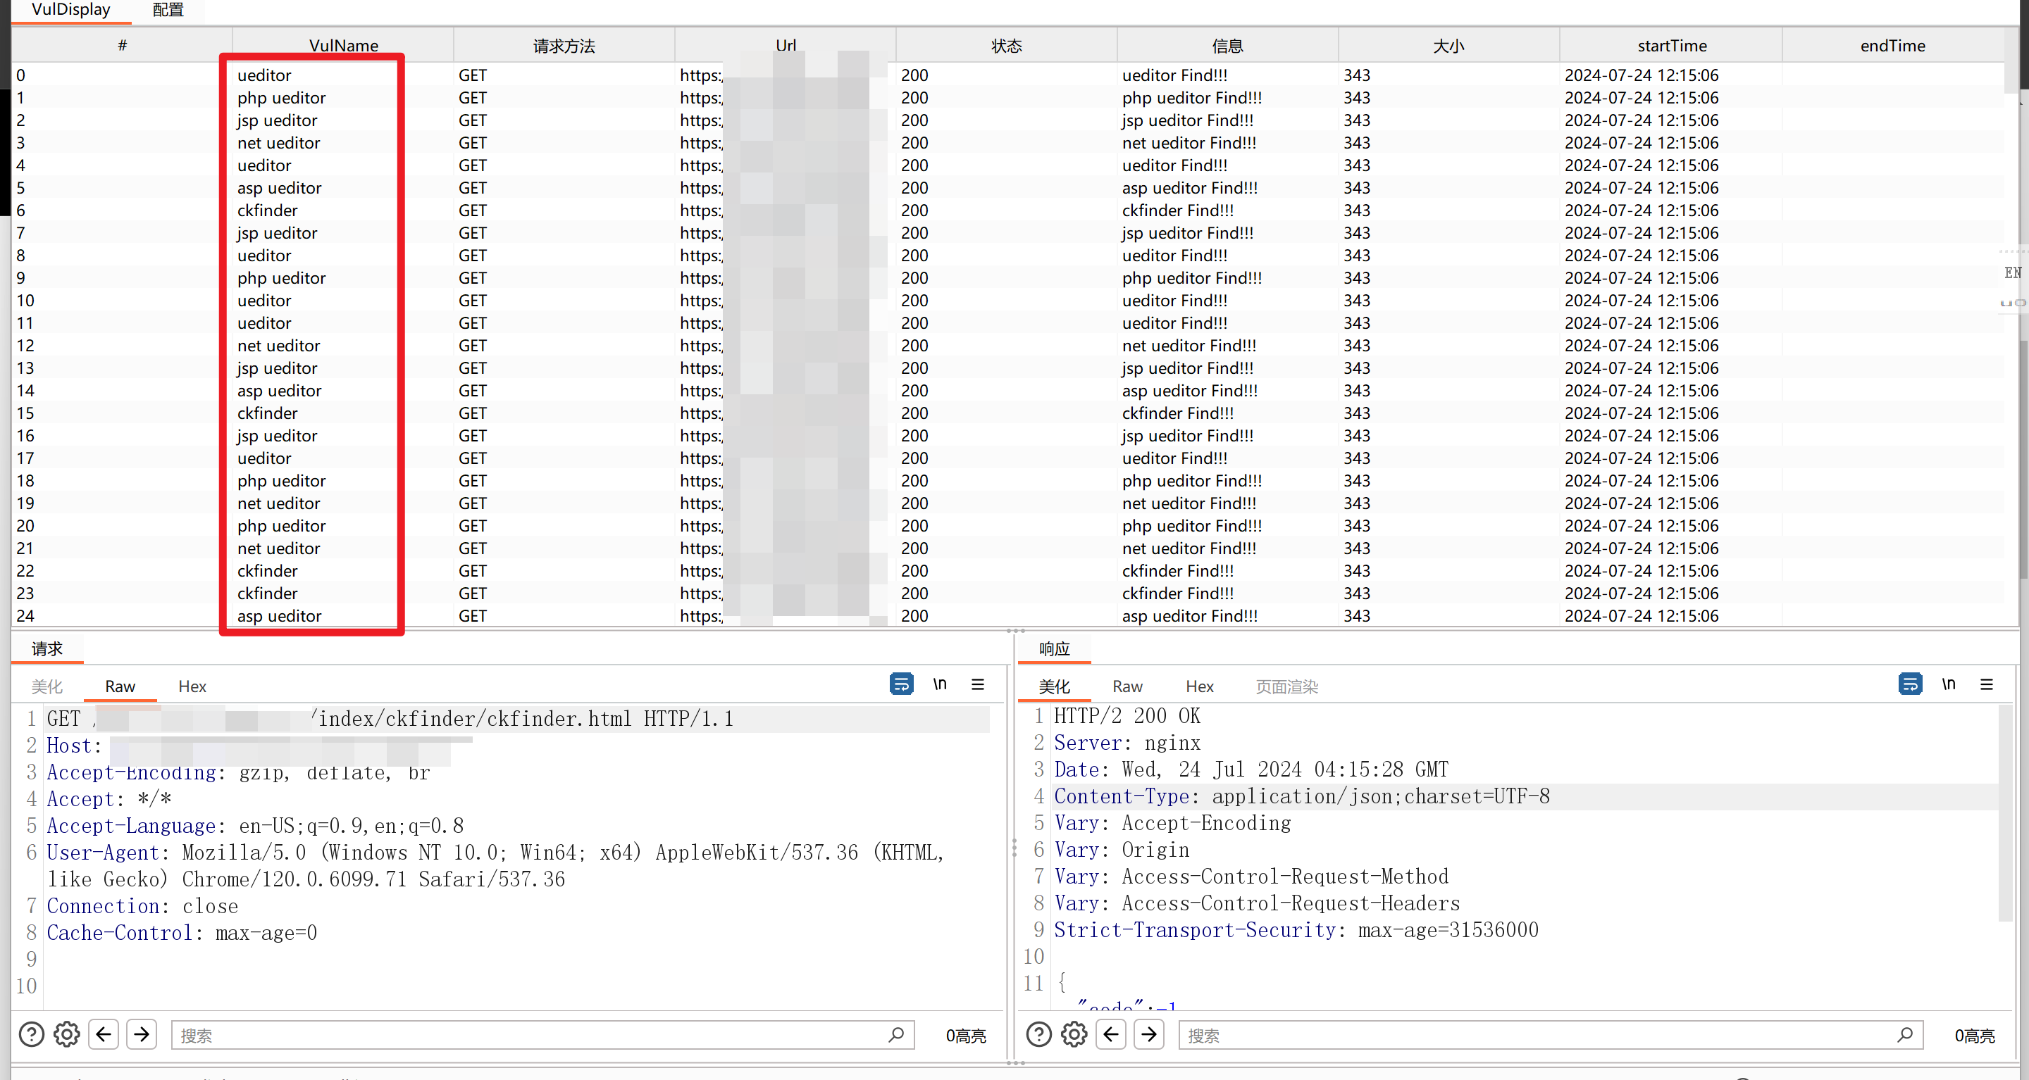Click '0高亮' label in response panel
Viewport: 2029px width, 1080px height.
[1974, 1036]
